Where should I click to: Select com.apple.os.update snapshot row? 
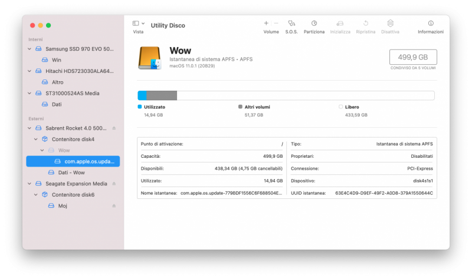click(73, 161)
